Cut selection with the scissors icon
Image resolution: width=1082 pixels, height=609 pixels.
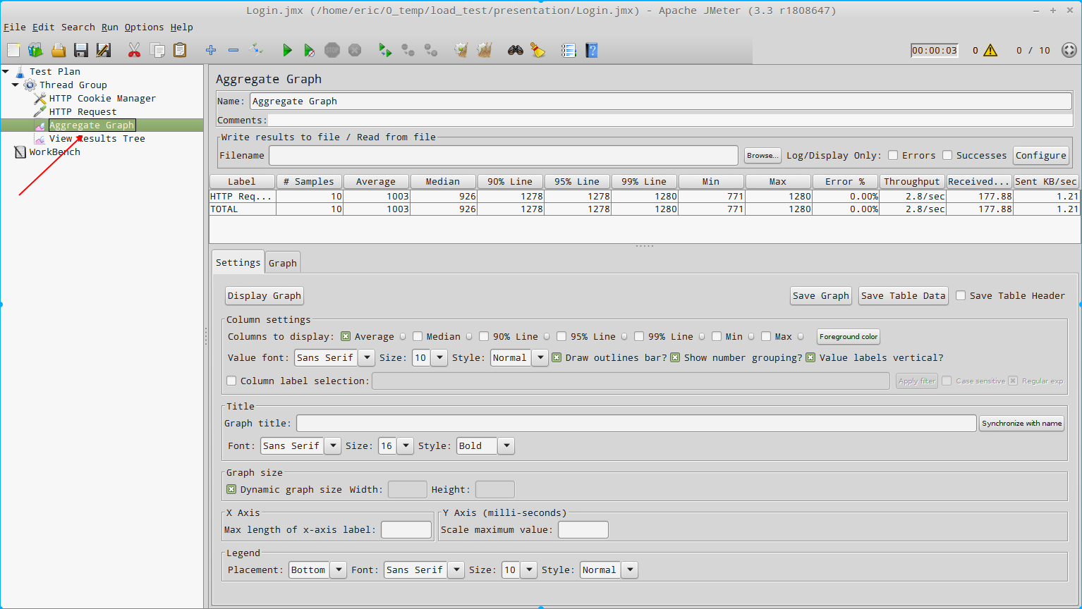[134, 50]
